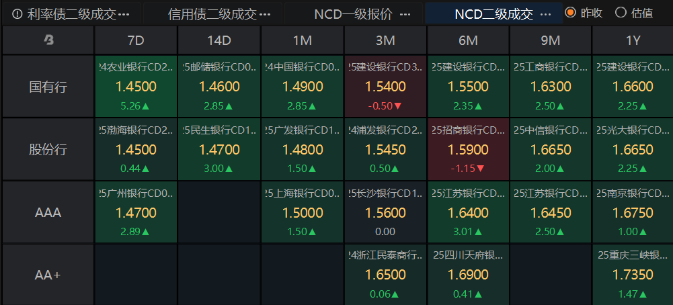Open the NCD二级成交 tab's ellipsis menu

[546, 14]
